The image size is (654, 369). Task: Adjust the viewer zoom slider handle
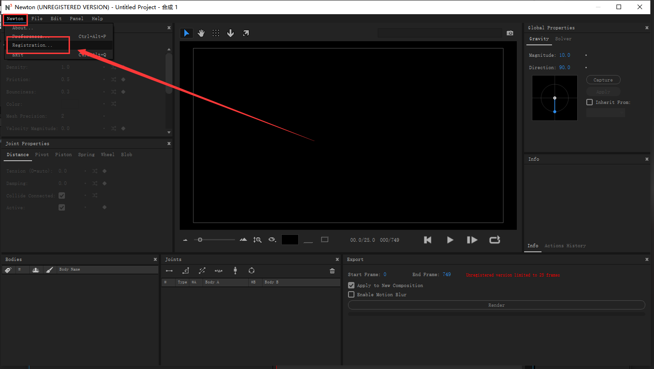[200, 239]
